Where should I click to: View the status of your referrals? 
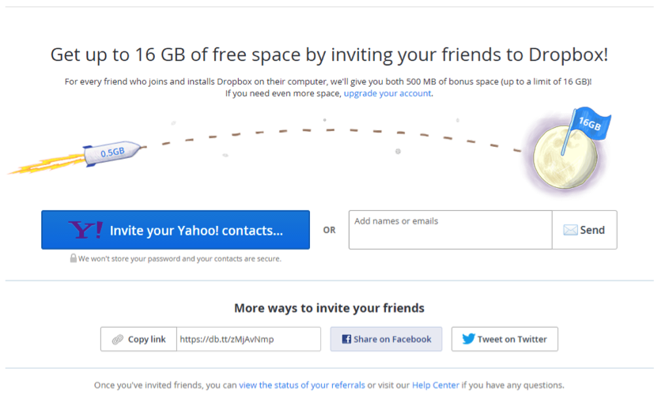click(x=302, y=385)
